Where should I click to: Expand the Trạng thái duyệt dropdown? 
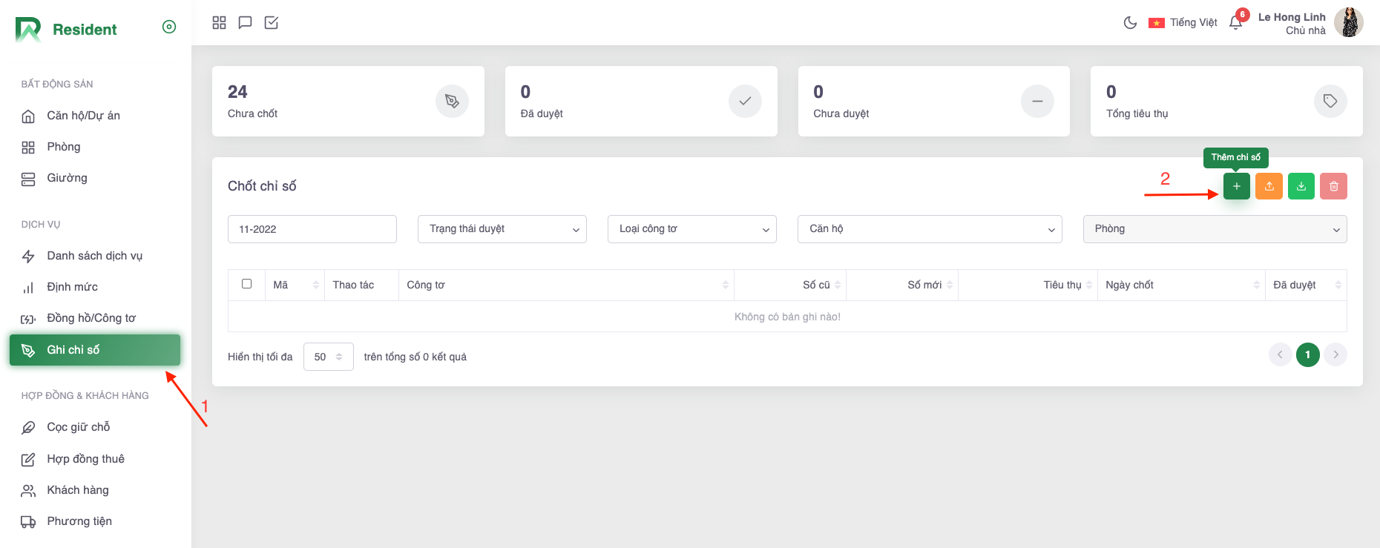click(x=502, y=229)
